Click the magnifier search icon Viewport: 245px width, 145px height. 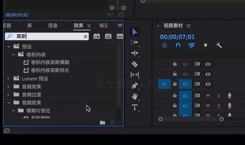[x=9, y=37]
